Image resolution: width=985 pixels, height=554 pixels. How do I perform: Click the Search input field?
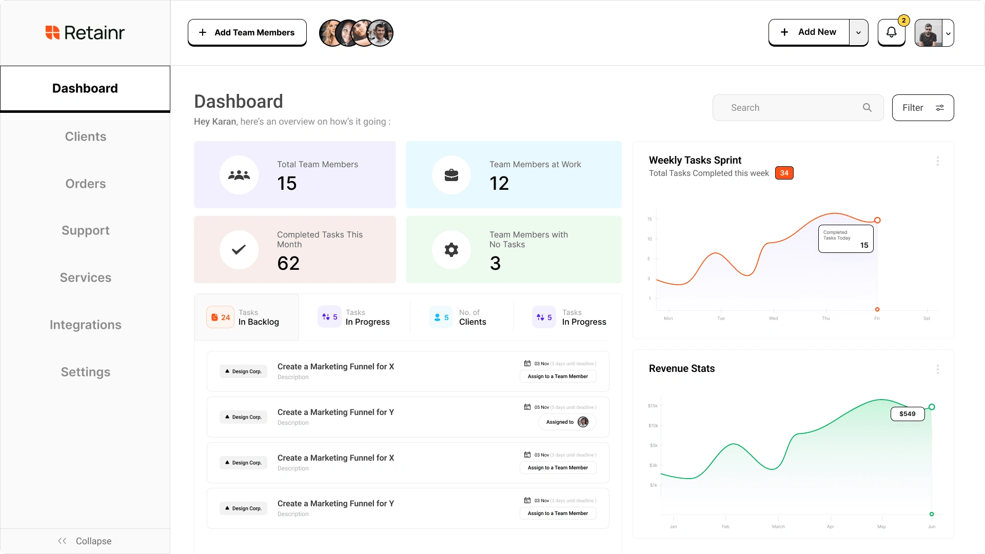pyautogui.click(x=798, y=108)
